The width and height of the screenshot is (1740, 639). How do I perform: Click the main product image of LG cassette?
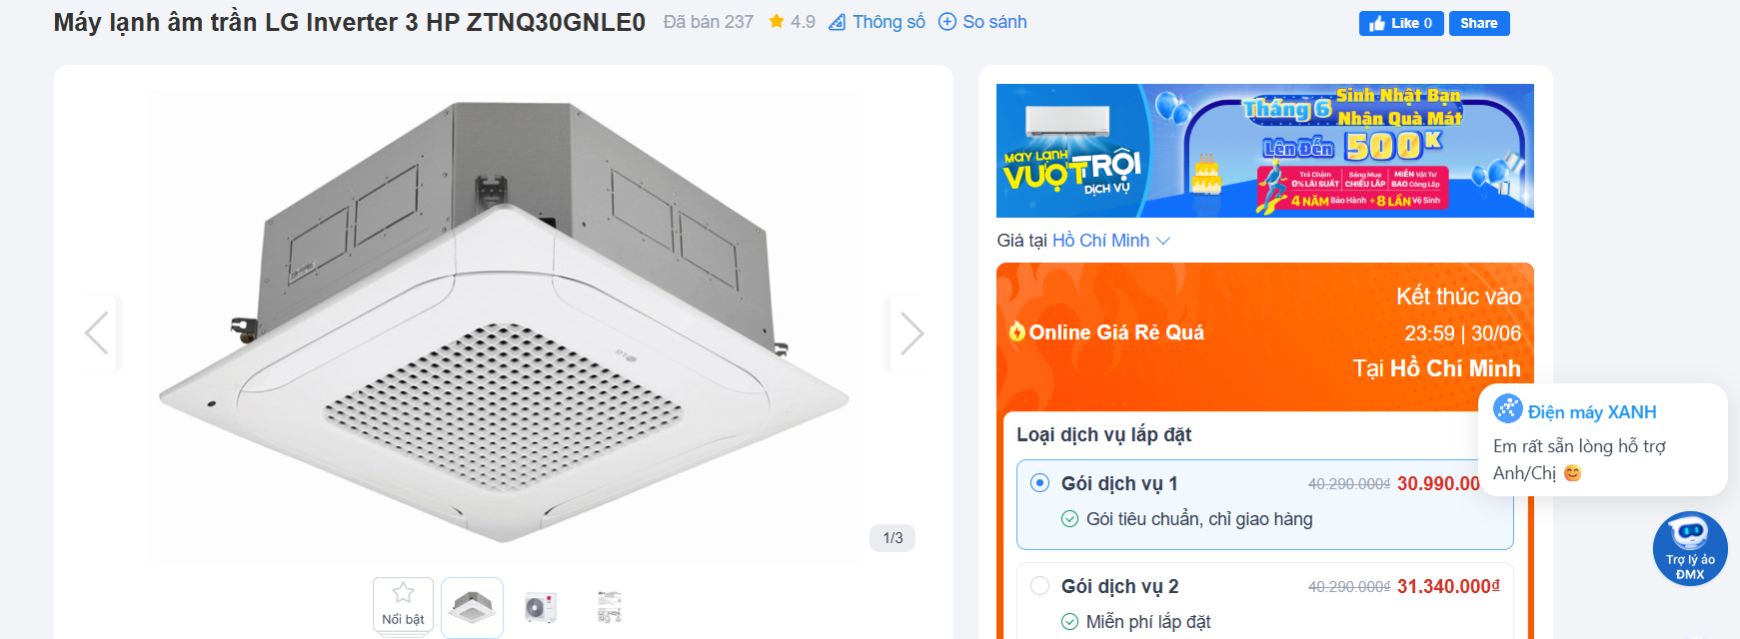click(503, 326)
